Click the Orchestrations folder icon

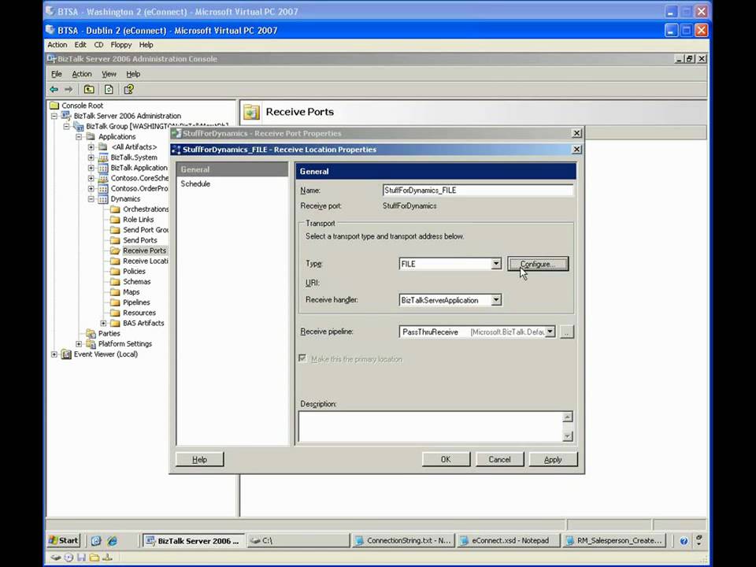click(115, 209)
